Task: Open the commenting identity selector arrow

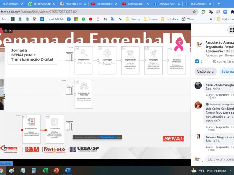Action: (x=202, y=161)
